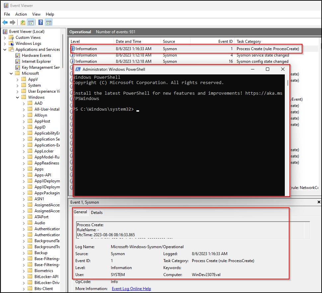The width and height of the screenshot is (322, 293).
Task: Click the blue Help question mark icon
Action: coord(40,23)
